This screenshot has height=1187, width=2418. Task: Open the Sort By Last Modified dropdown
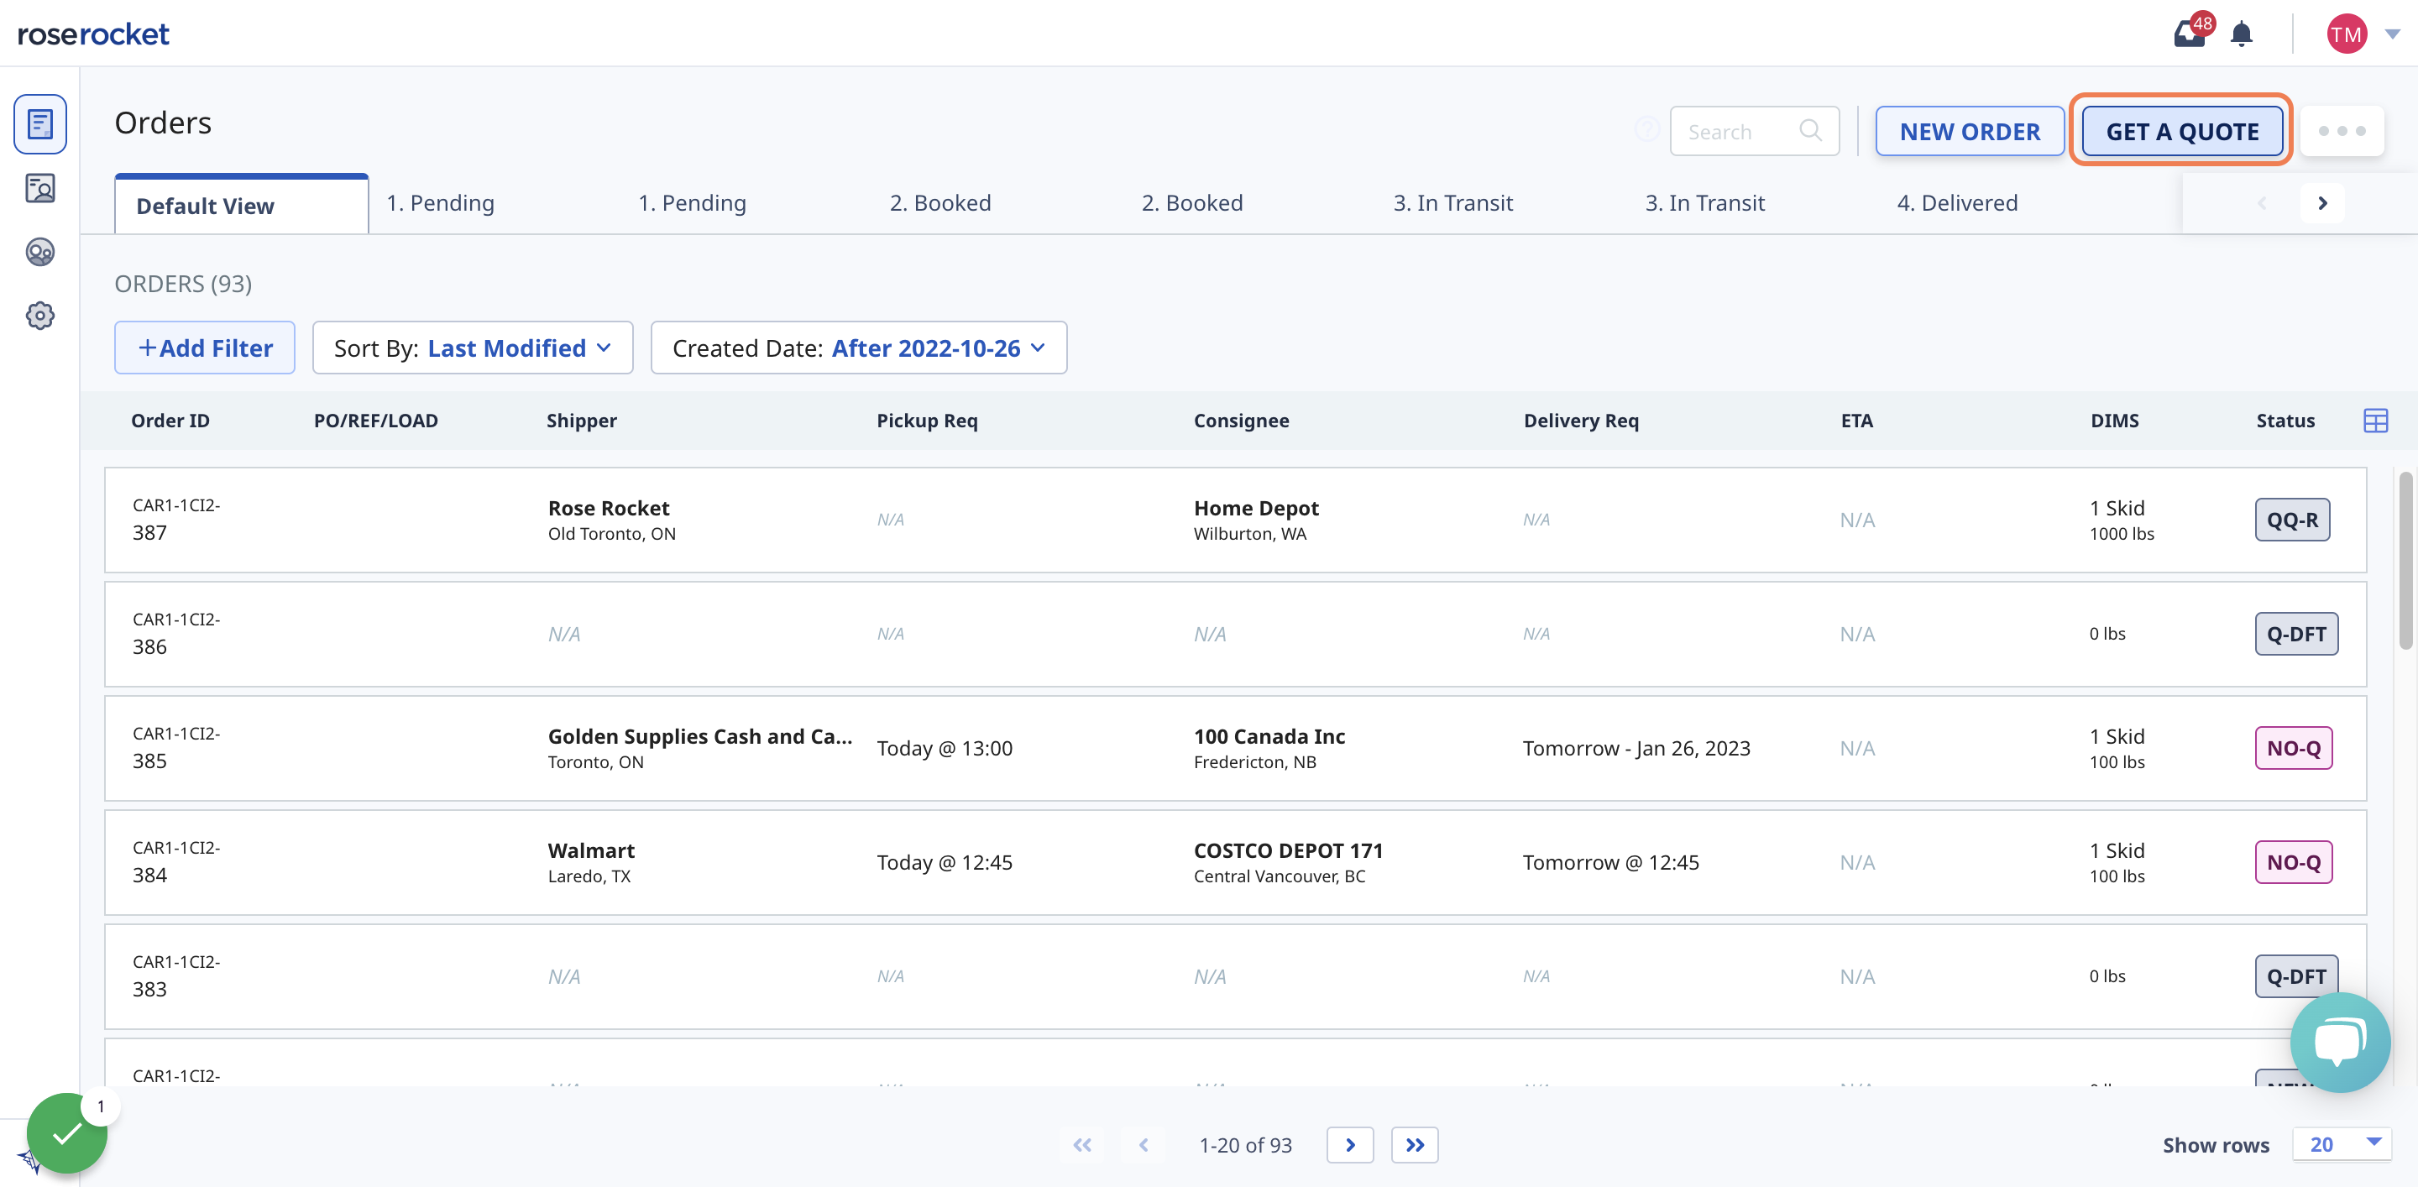472,348
